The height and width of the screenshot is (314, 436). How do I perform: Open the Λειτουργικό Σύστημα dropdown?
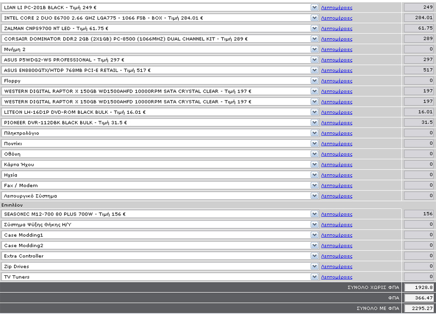(314, 196)
